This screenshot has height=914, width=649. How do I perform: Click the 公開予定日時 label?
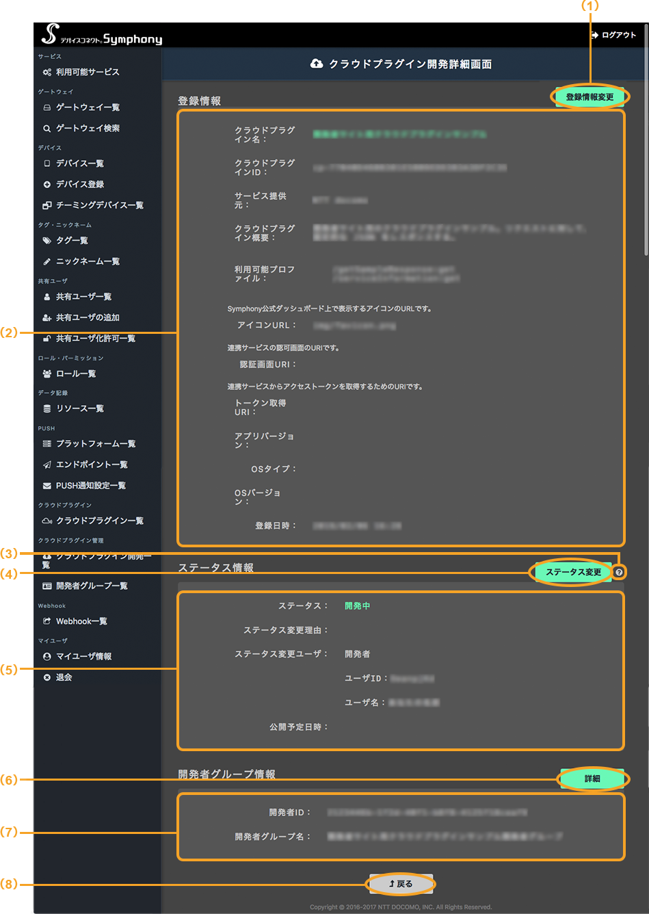(298, 727)
